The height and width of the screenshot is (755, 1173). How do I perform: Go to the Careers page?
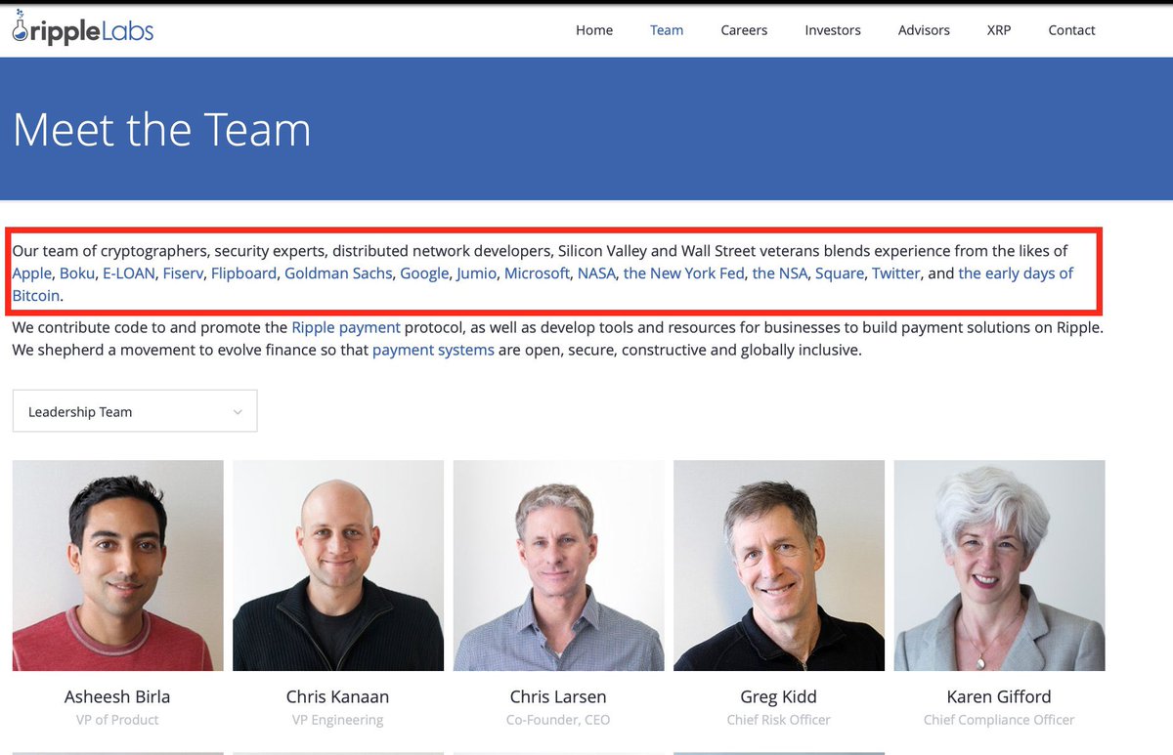coord(744,30)
